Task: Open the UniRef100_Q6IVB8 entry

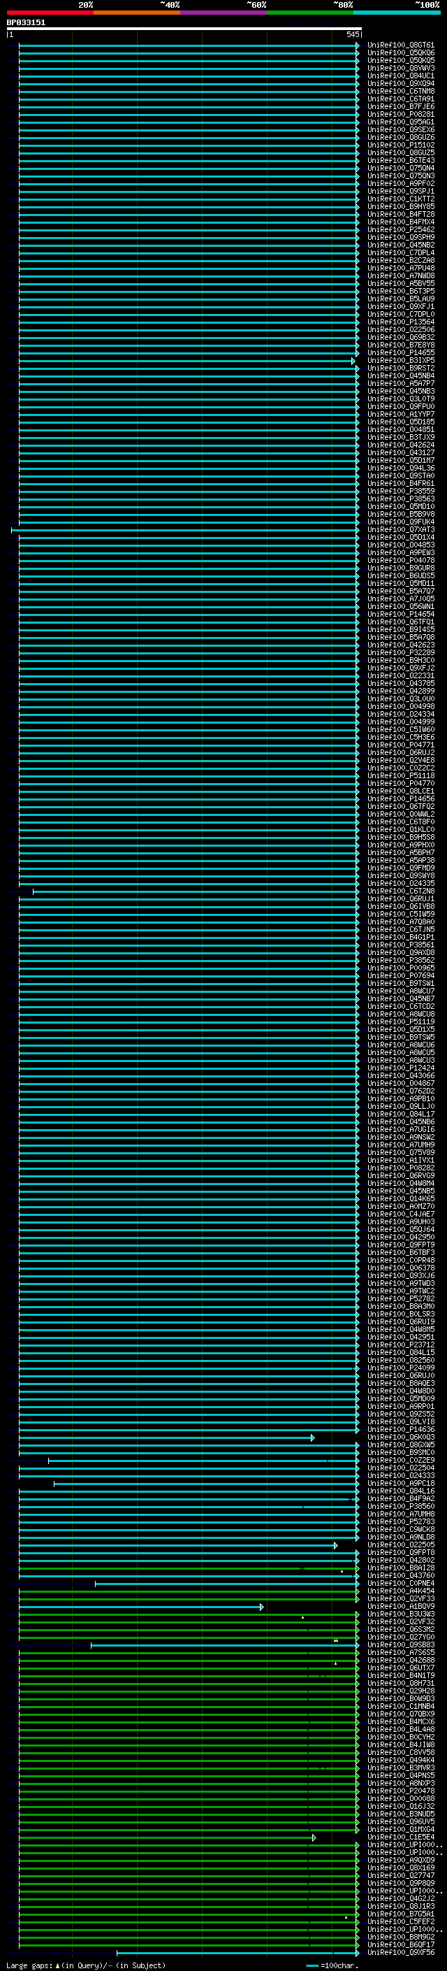Action: (x=401, y=907)
